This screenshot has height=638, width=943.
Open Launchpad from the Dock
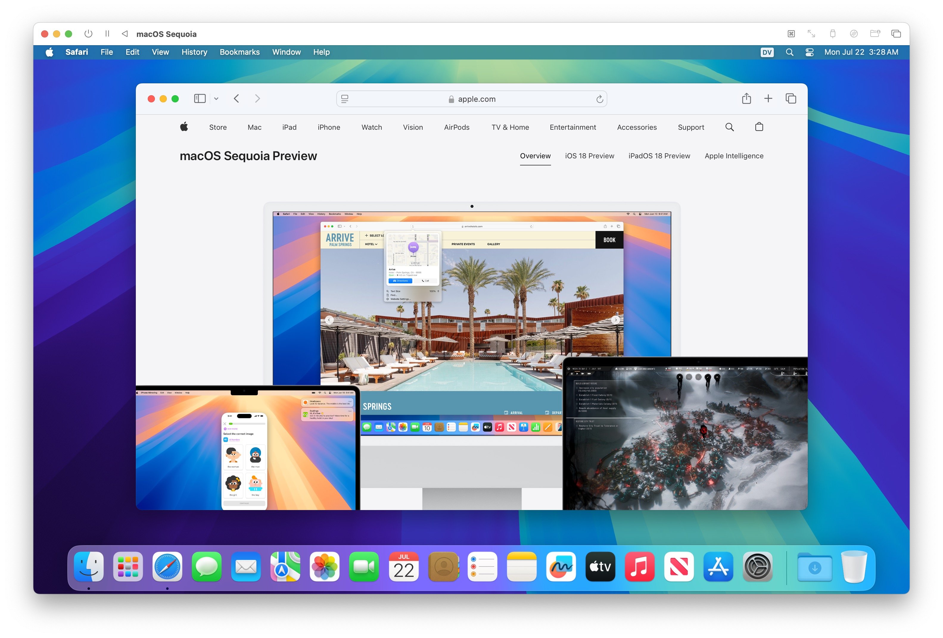[x=128, y=566]
